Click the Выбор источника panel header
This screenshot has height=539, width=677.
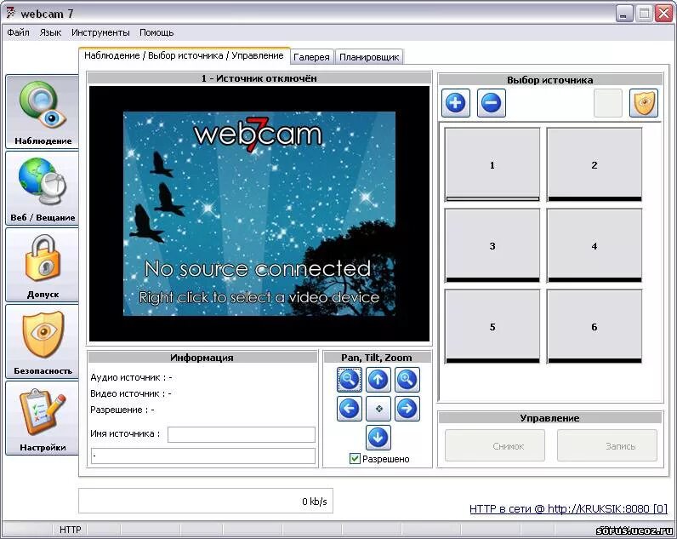tap(550, 80)
